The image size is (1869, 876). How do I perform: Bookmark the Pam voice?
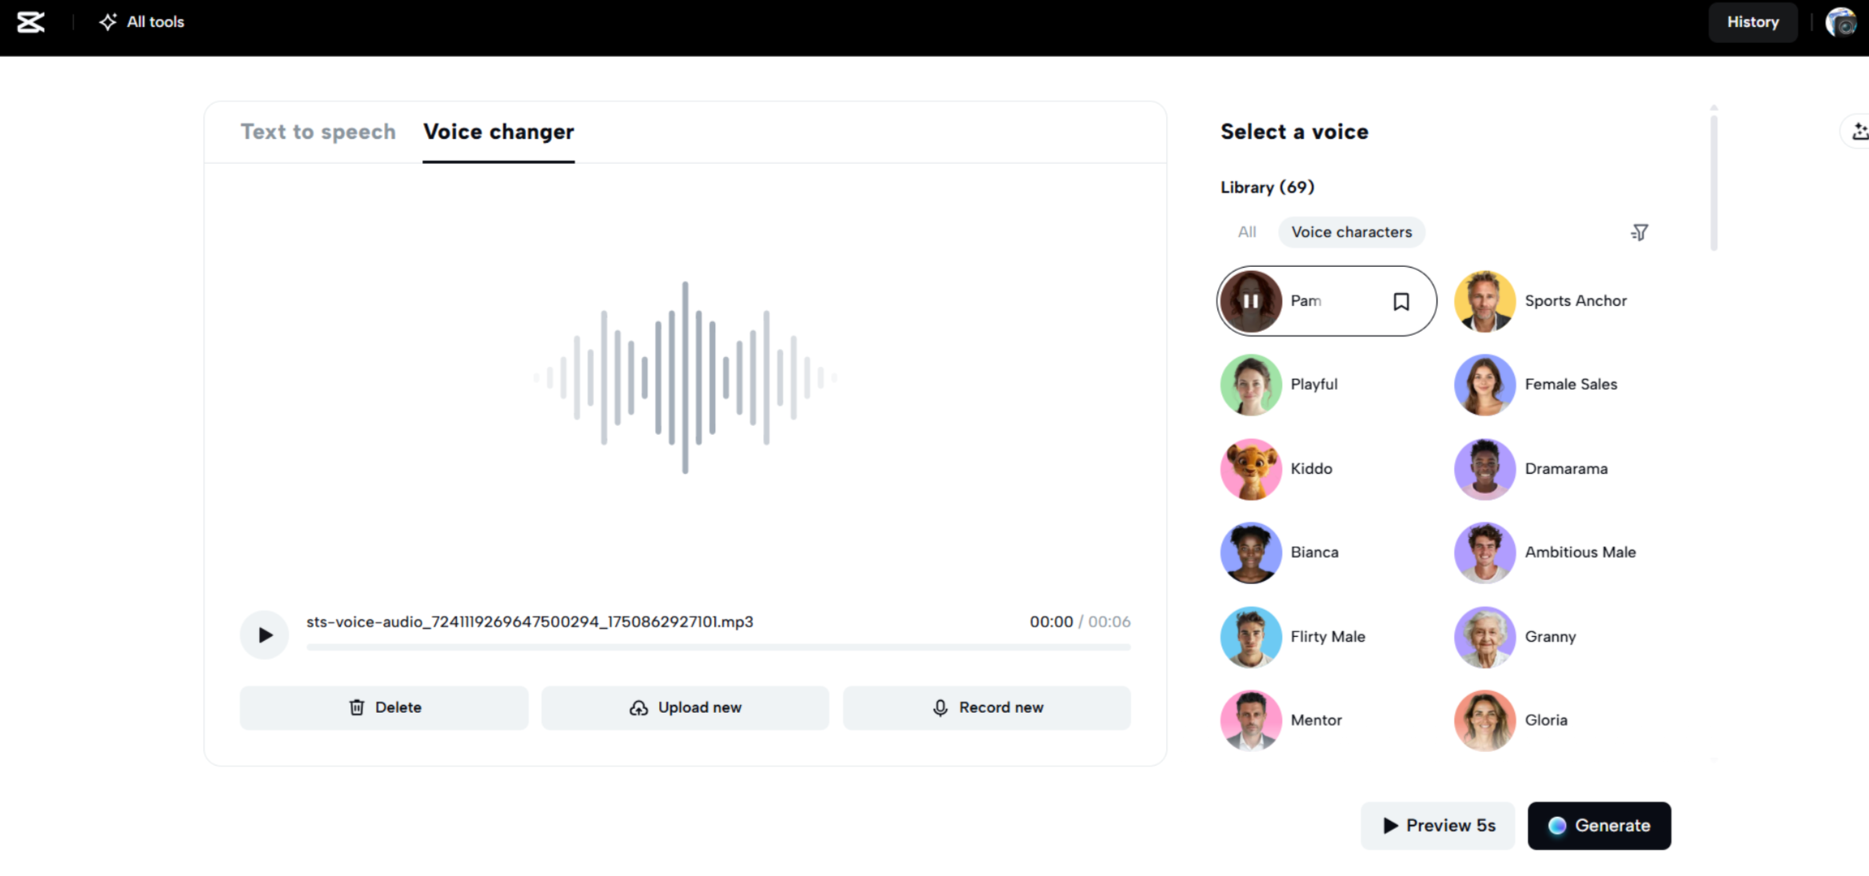click(x=1401, y=301)
